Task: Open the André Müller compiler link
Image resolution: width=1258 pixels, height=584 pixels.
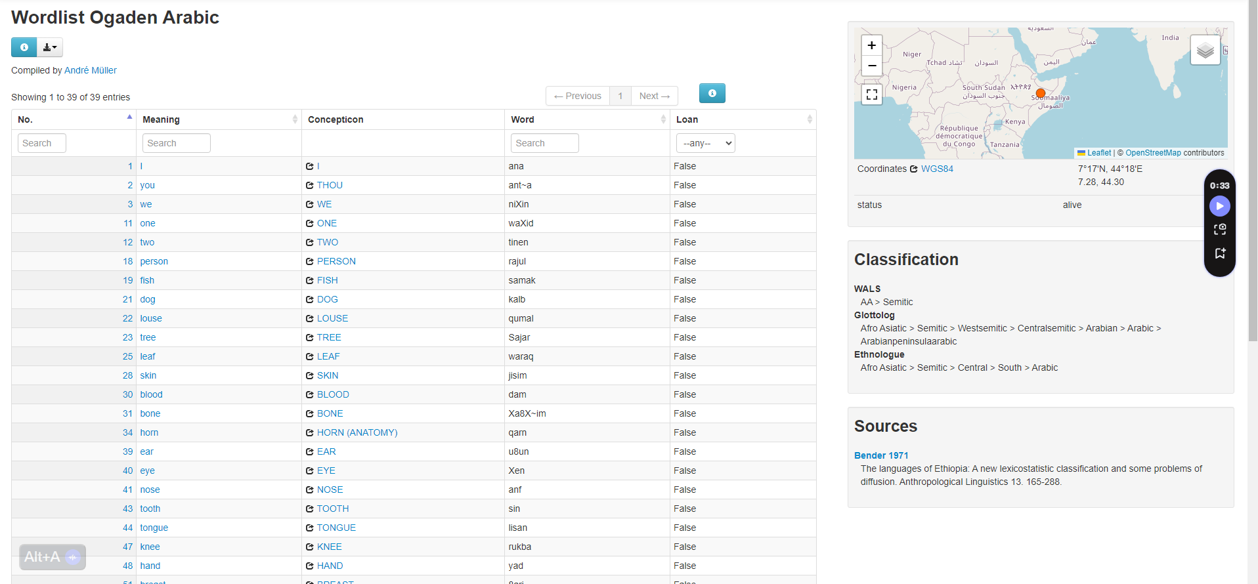Action: pos(91,70)
